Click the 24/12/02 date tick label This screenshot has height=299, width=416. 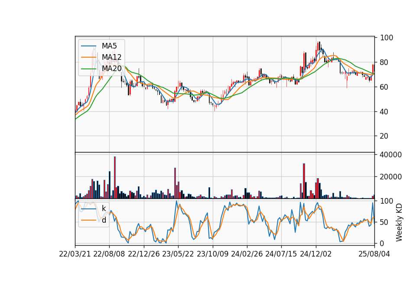click(316, 254)
